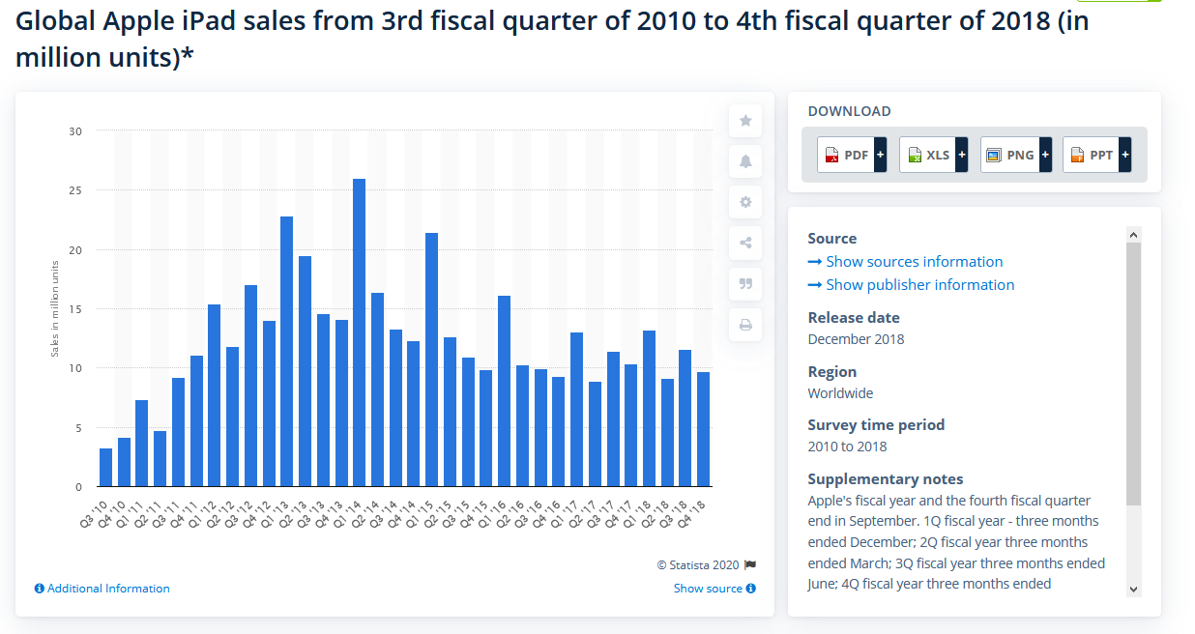Click the © Statista 2020 text

[x=698, y=565]
